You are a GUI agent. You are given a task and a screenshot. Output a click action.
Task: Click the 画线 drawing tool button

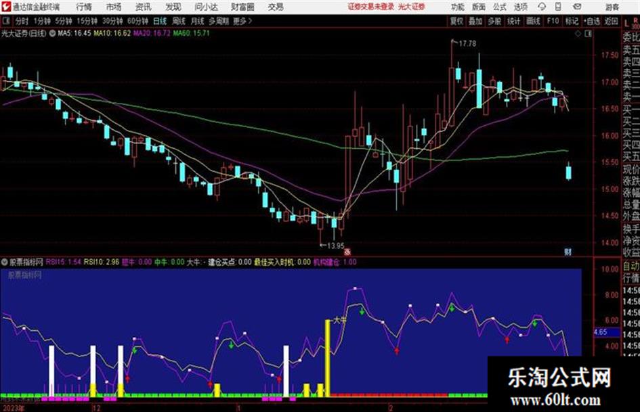point(533,21)
